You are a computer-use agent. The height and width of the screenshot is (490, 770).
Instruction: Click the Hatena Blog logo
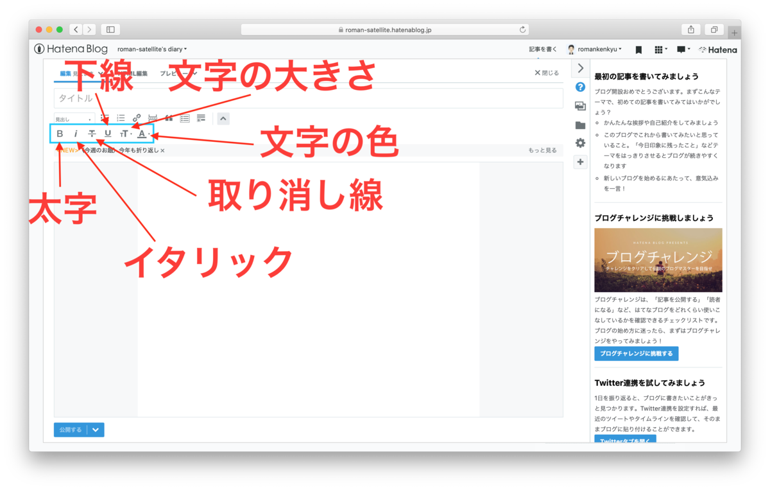coord(73,49)
